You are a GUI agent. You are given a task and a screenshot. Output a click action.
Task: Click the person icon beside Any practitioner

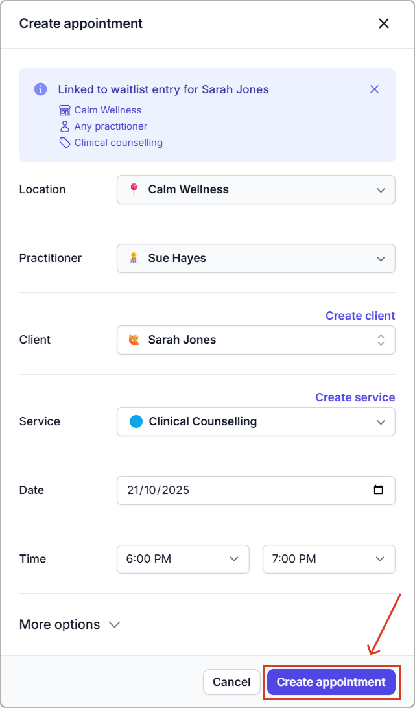pyautogui.click(x=64, y=126)
